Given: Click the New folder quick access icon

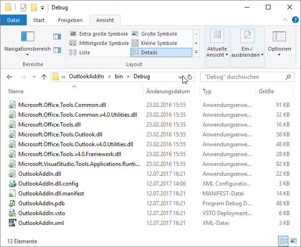Looking at the screenshot, I should 34,7.
